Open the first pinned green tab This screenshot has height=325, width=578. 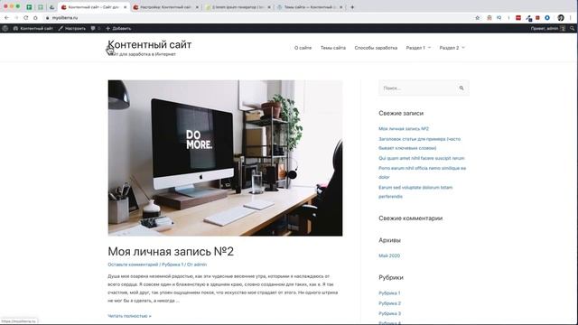(29, 7)
